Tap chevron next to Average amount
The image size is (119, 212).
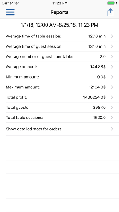pos(112,67)
